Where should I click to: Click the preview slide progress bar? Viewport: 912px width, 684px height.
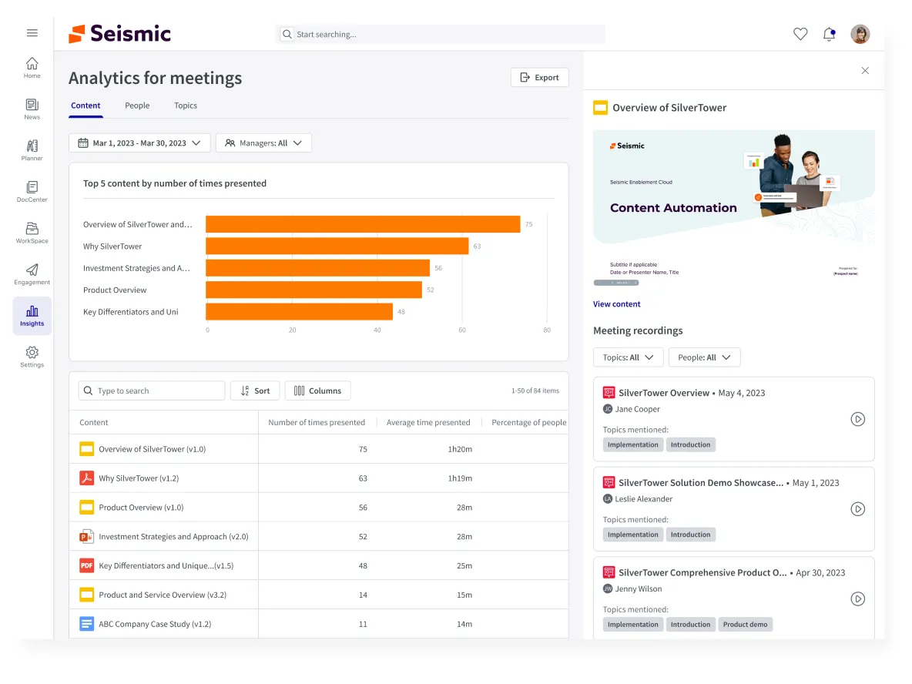(x=616, y=283)
